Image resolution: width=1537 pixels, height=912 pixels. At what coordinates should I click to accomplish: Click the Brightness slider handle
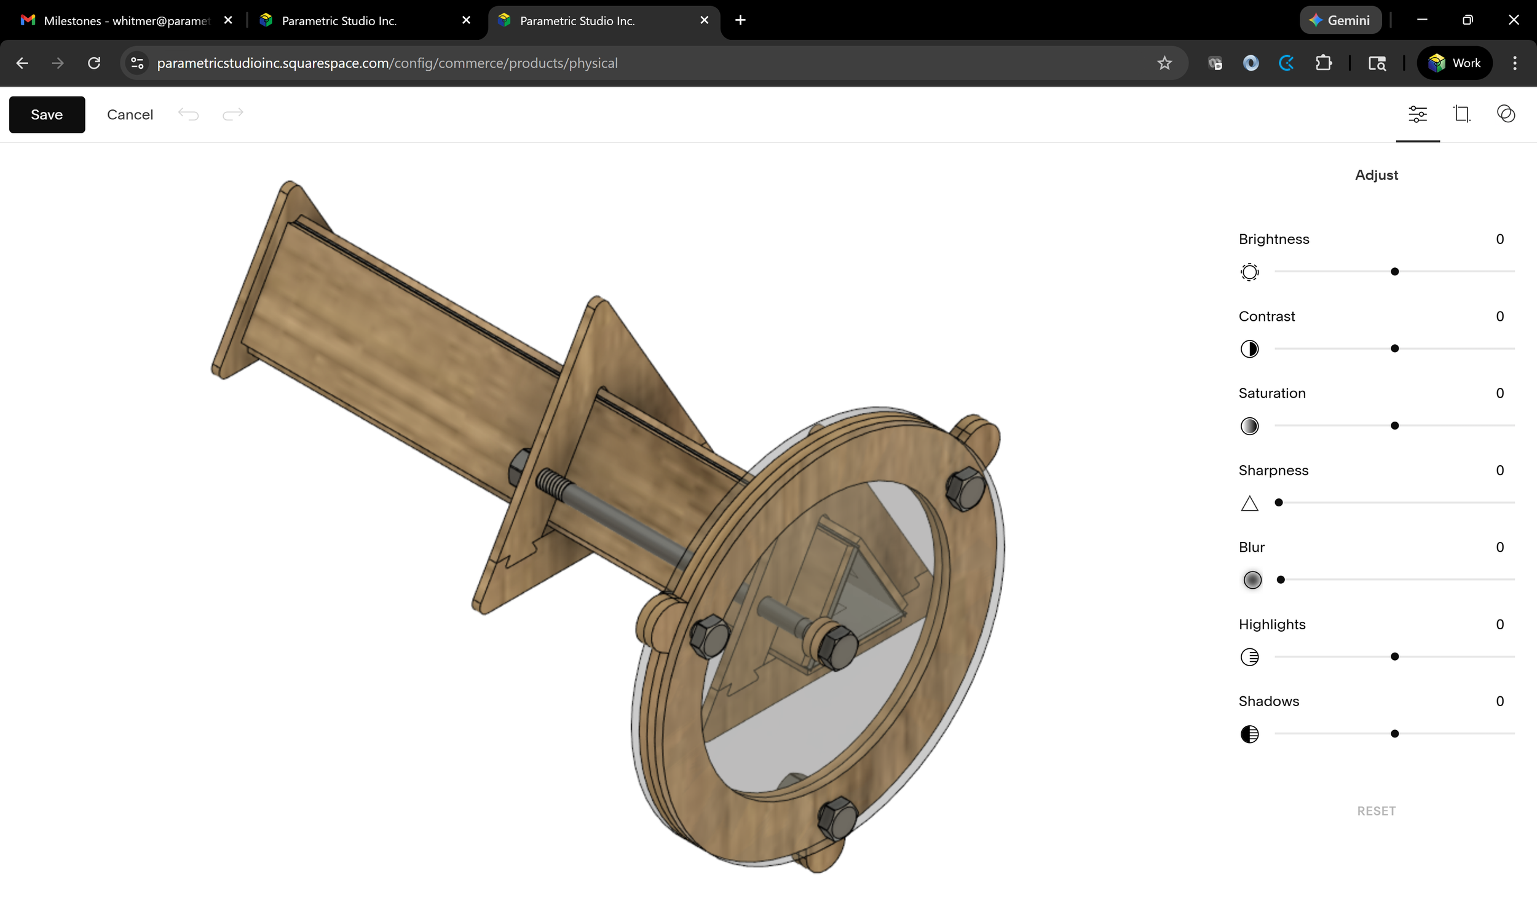pos(1394,272)
